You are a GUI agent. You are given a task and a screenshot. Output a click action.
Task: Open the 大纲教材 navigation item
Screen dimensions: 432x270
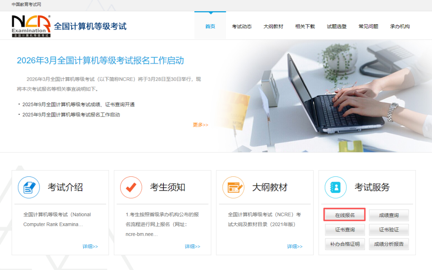[x=273, y=27]
